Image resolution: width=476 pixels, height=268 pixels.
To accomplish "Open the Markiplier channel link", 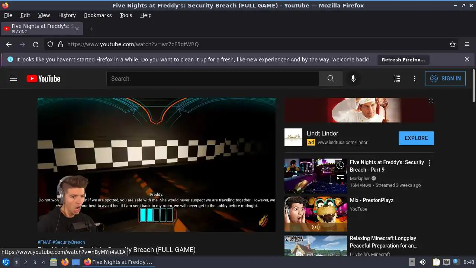I will tap(360, 178).
